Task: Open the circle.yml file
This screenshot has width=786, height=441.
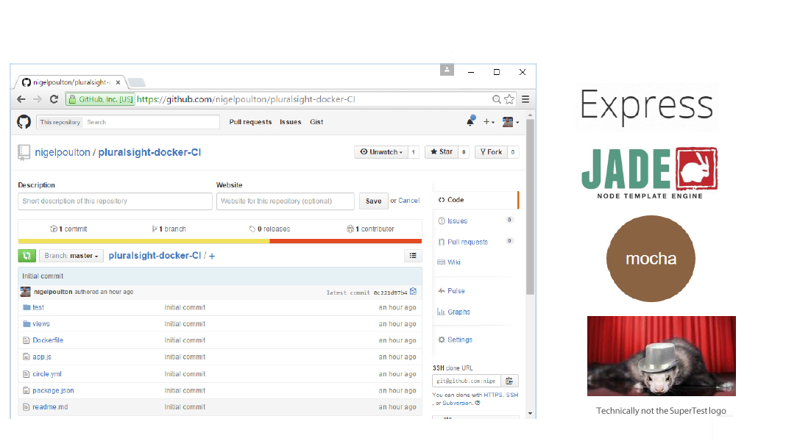Action: click(x=47, y=374)
